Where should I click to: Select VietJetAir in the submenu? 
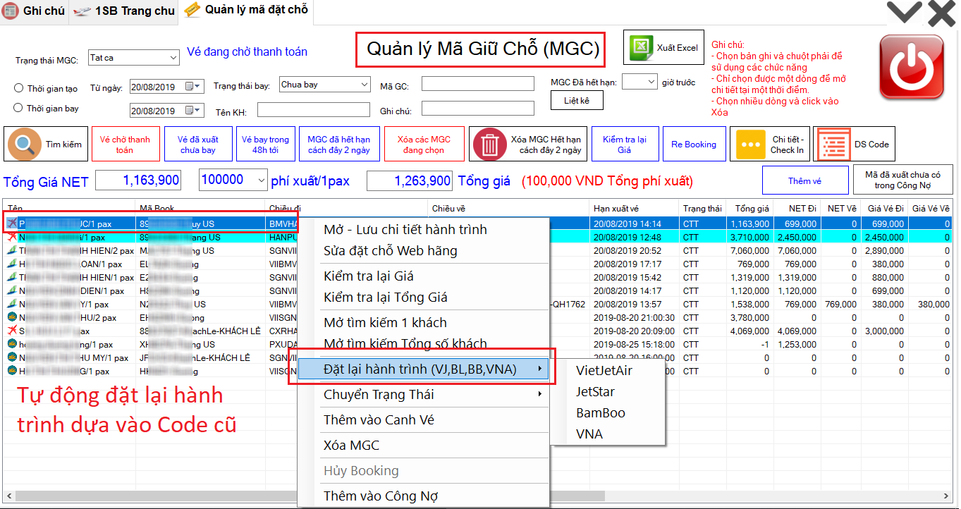(x=604, y=371)
